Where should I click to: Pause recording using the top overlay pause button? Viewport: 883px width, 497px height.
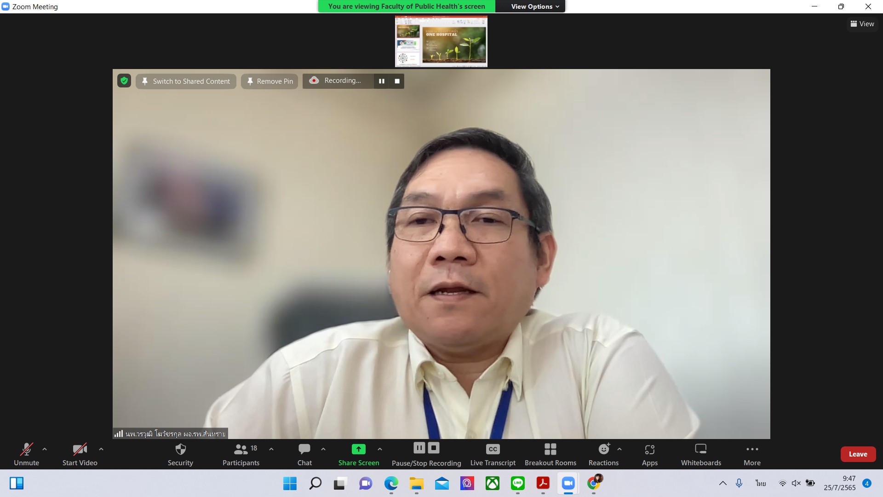382,81
